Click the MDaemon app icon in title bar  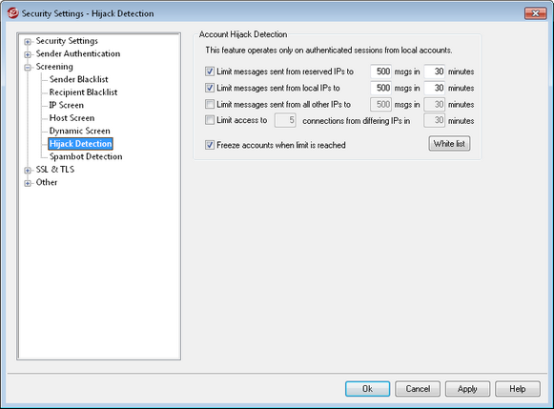point(12,13)
